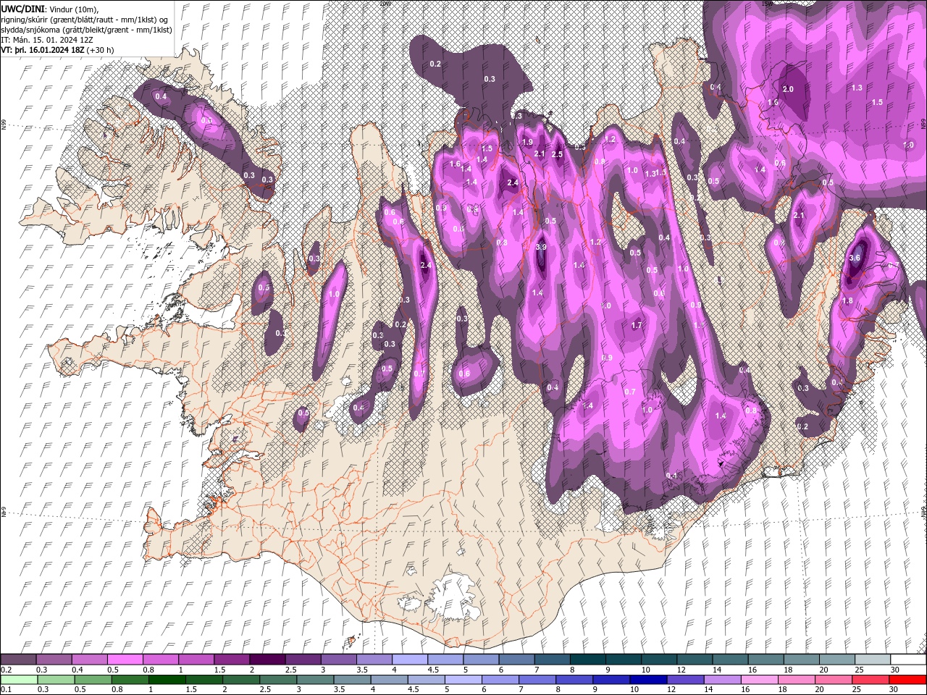Click the snow legend swatch between 0.5 and 0.8

click(x=125, y=660)
